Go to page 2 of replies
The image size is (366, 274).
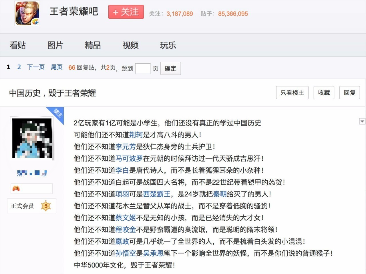click(x=19, y=67)
